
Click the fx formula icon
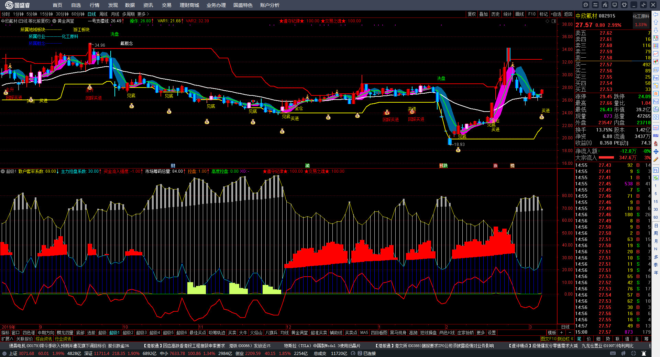click(x=605, y=5)
